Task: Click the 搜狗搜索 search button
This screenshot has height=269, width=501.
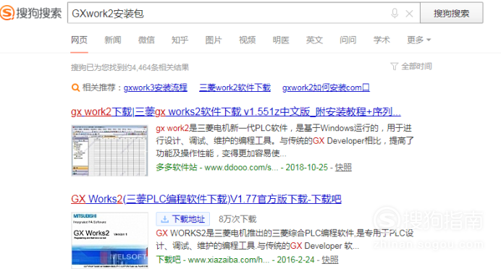Action: coord(451,13)
